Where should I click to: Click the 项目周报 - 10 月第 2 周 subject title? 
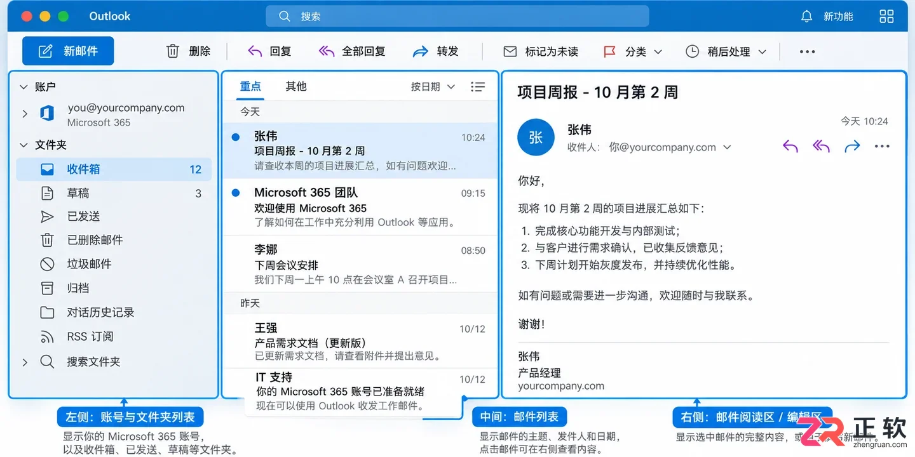(597, 93)
